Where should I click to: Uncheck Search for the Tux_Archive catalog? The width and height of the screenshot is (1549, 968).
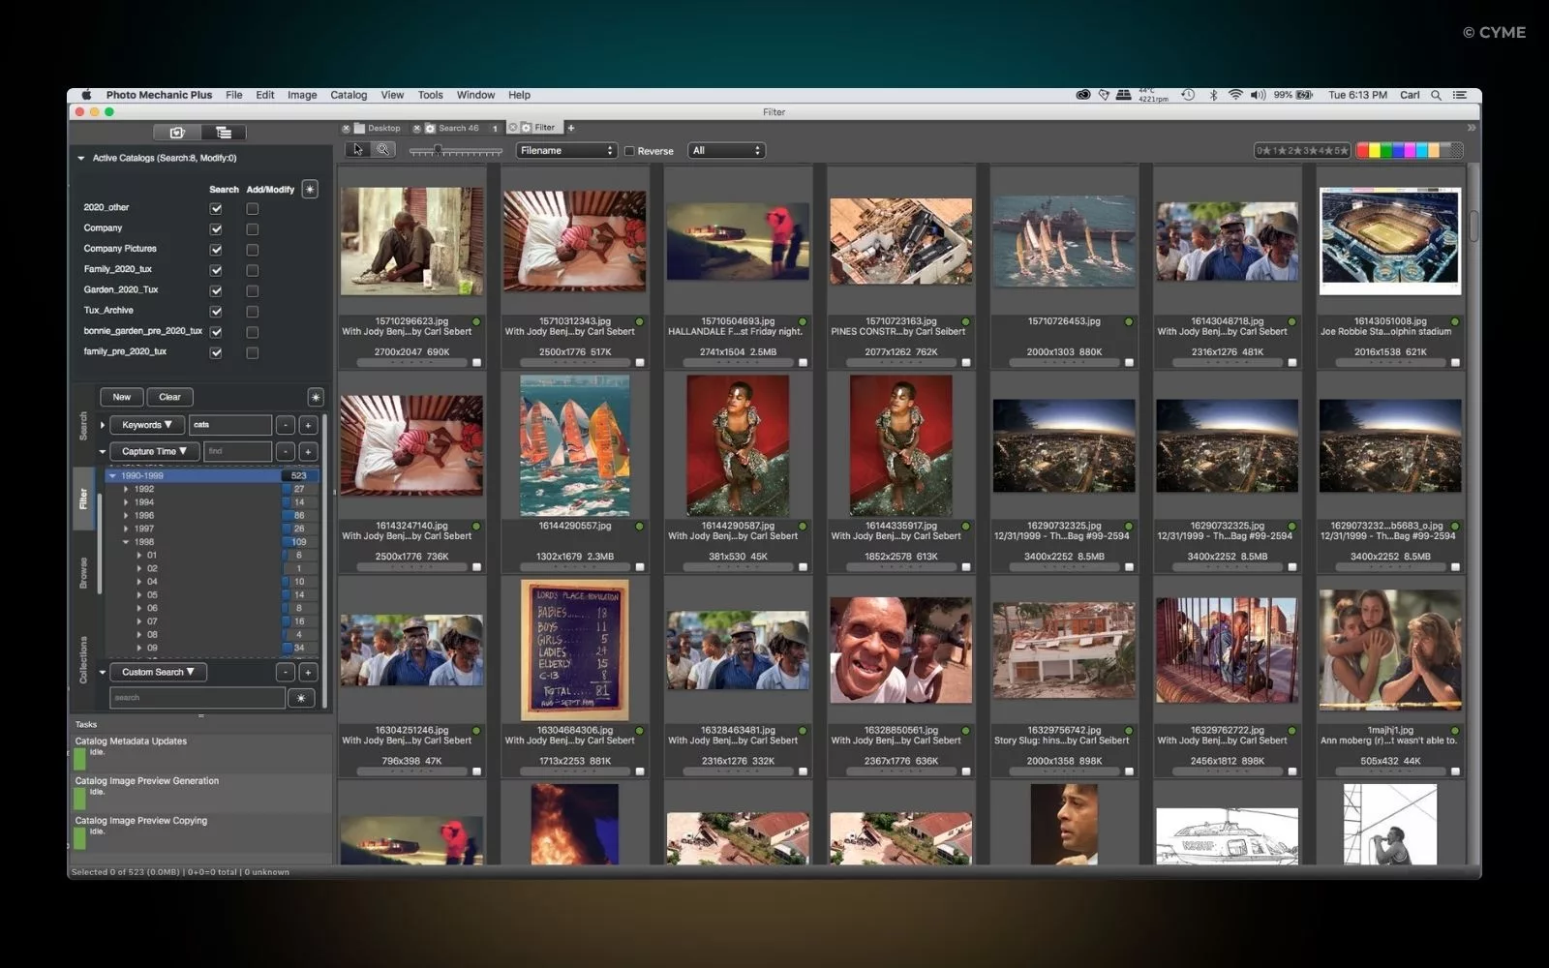215,311
